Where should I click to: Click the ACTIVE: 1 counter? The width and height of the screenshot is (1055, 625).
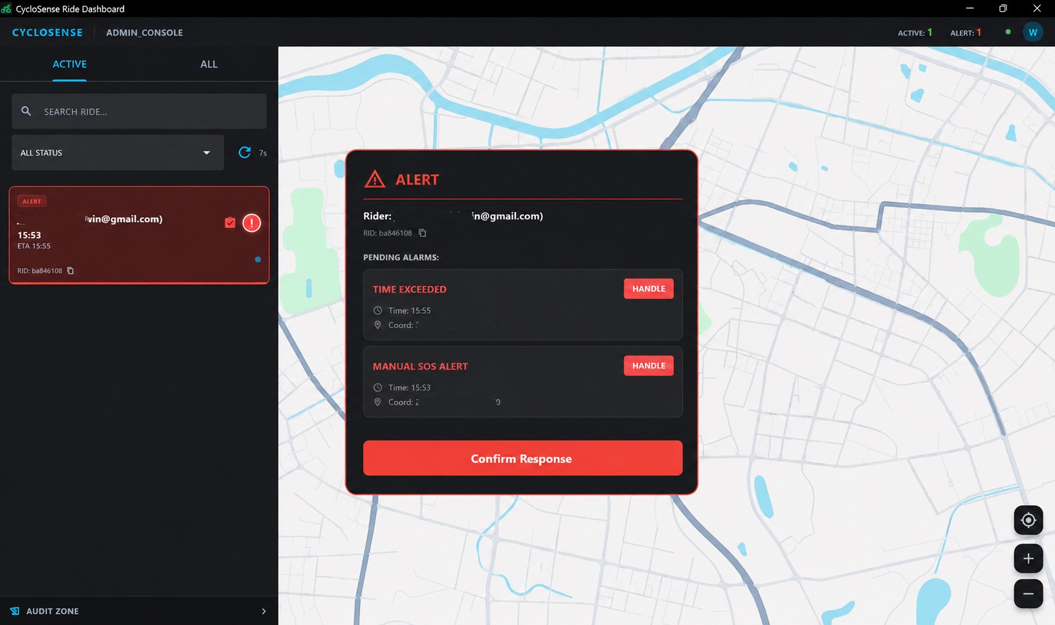(915, 32)
